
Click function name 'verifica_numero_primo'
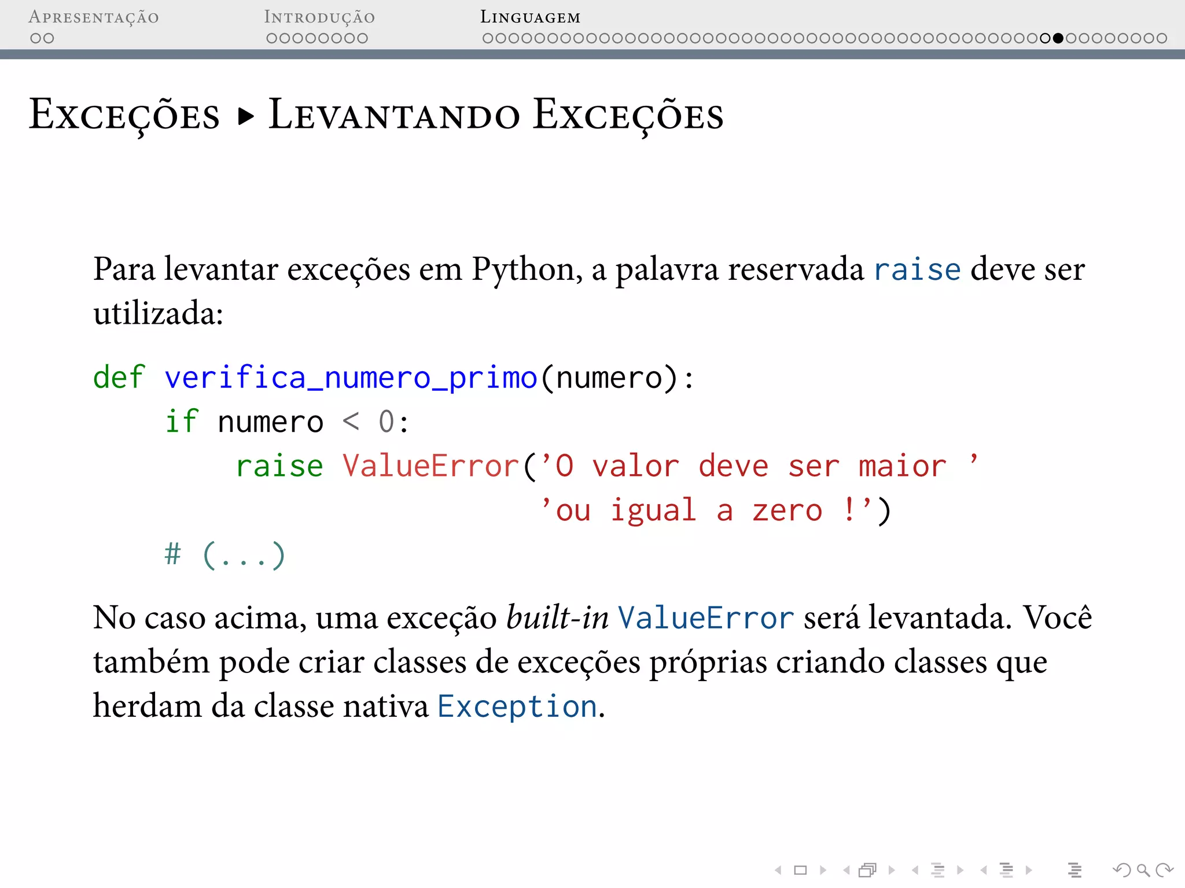[x=351, y=379]
